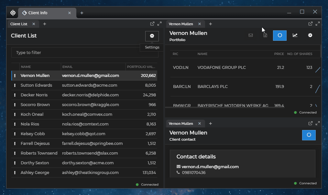Viewport: 328px width, 195px height.
Task: Maximize the Portfolio panel
Action: pos(318,24)
